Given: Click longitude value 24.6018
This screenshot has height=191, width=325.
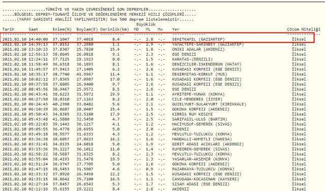Looking at the screenshot, I should click(85, 144).
